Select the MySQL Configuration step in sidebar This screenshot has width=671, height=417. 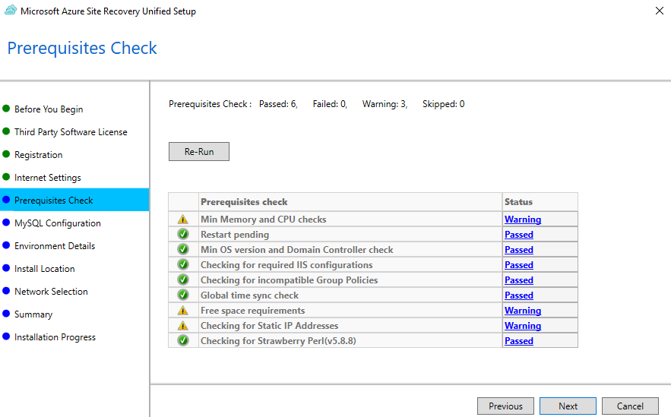click(x=57, y=223)
